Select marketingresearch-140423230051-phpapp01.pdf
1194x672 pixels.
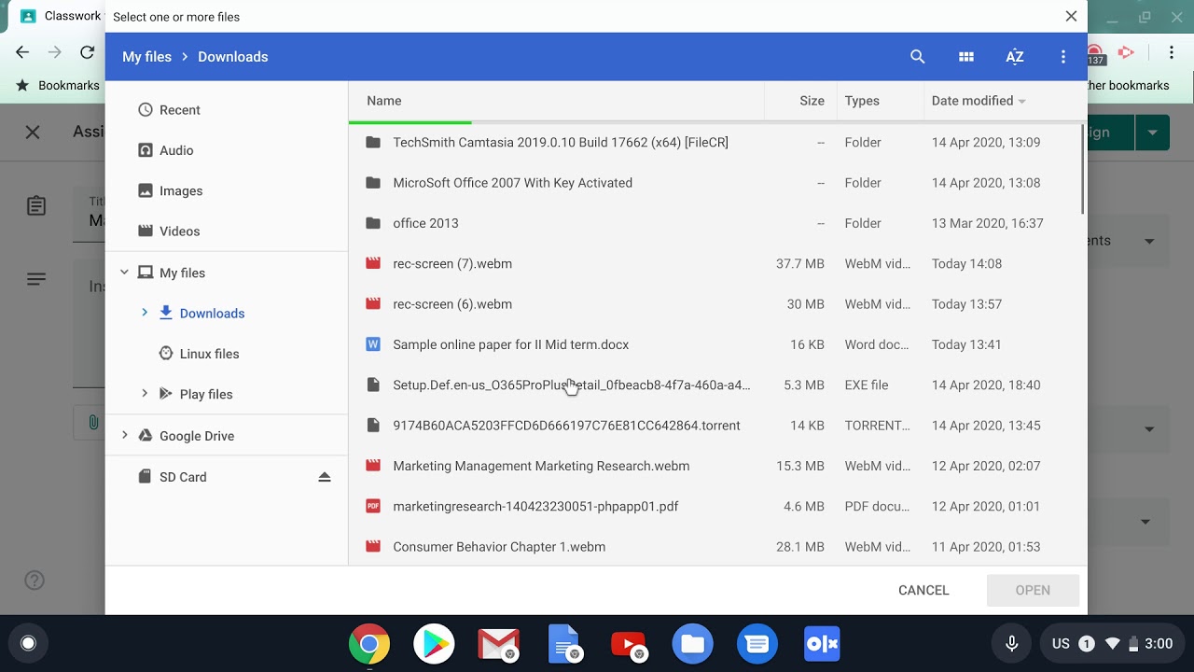click(x=715, y=506)
